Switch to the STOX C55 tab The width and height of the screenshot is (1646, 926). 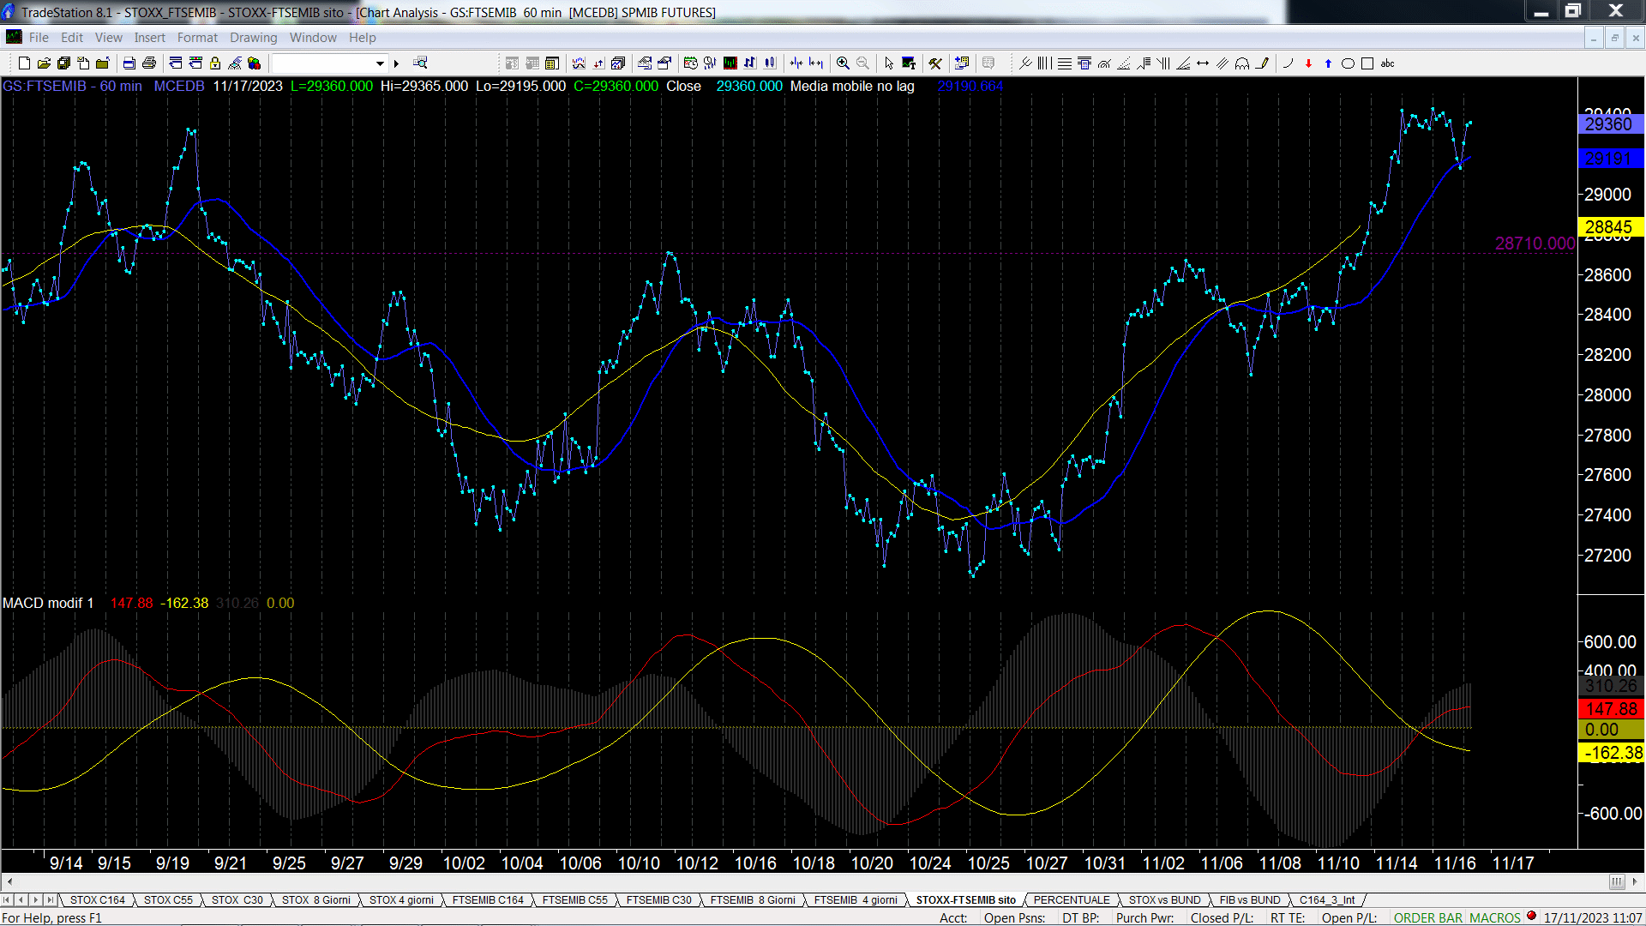pos(168,899)
